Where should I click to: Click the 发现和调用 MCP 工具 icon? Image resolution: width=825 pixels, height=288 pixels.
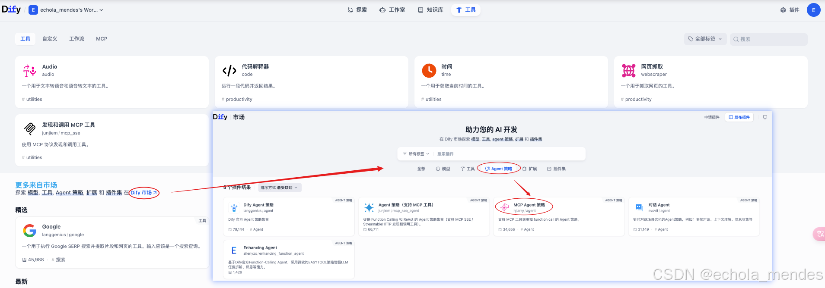pyautogui.click(x=29, y=129)
